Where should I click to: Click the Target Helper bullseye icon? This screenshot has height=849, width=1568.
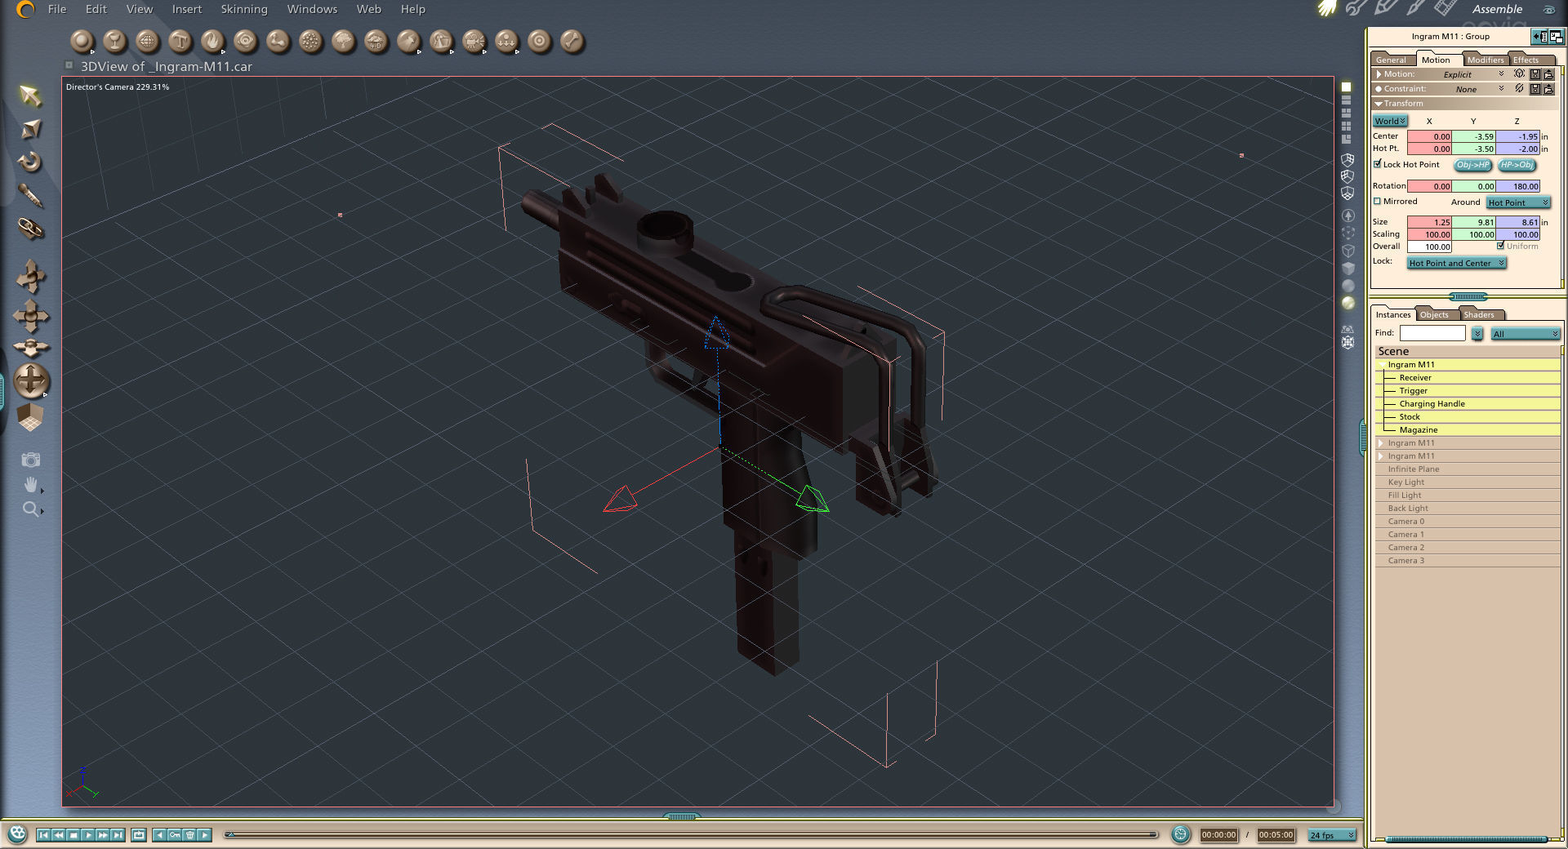(539, 41)
